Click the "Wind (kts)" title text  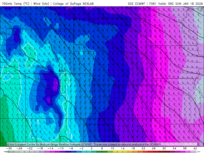pos(41,4)
